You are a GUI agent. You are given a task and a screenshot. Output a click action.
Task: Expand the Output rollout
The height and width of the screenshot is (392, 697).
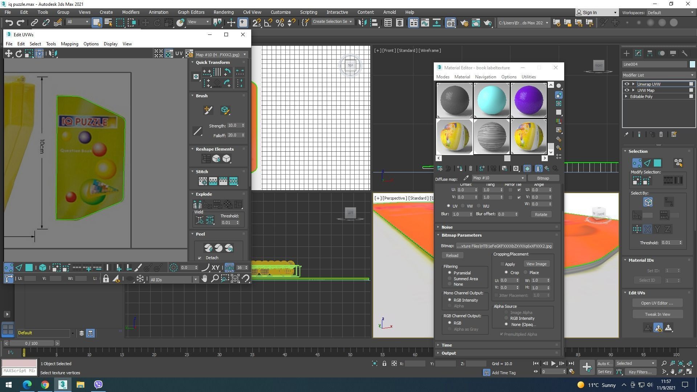pyautogui.click(x=498, y=353)
